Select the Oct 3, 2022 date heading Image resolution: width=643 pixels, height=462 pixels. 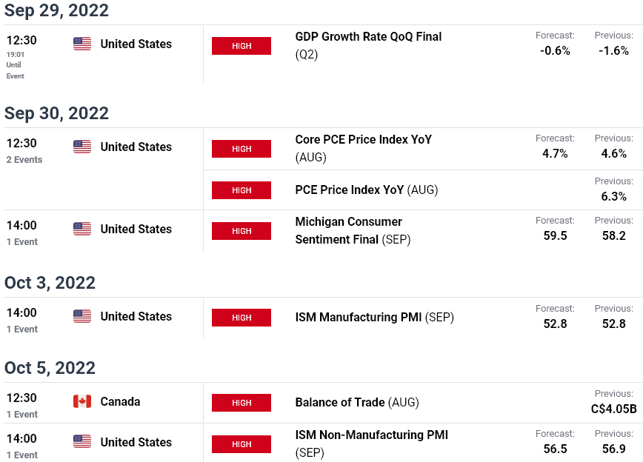(50, 282)
